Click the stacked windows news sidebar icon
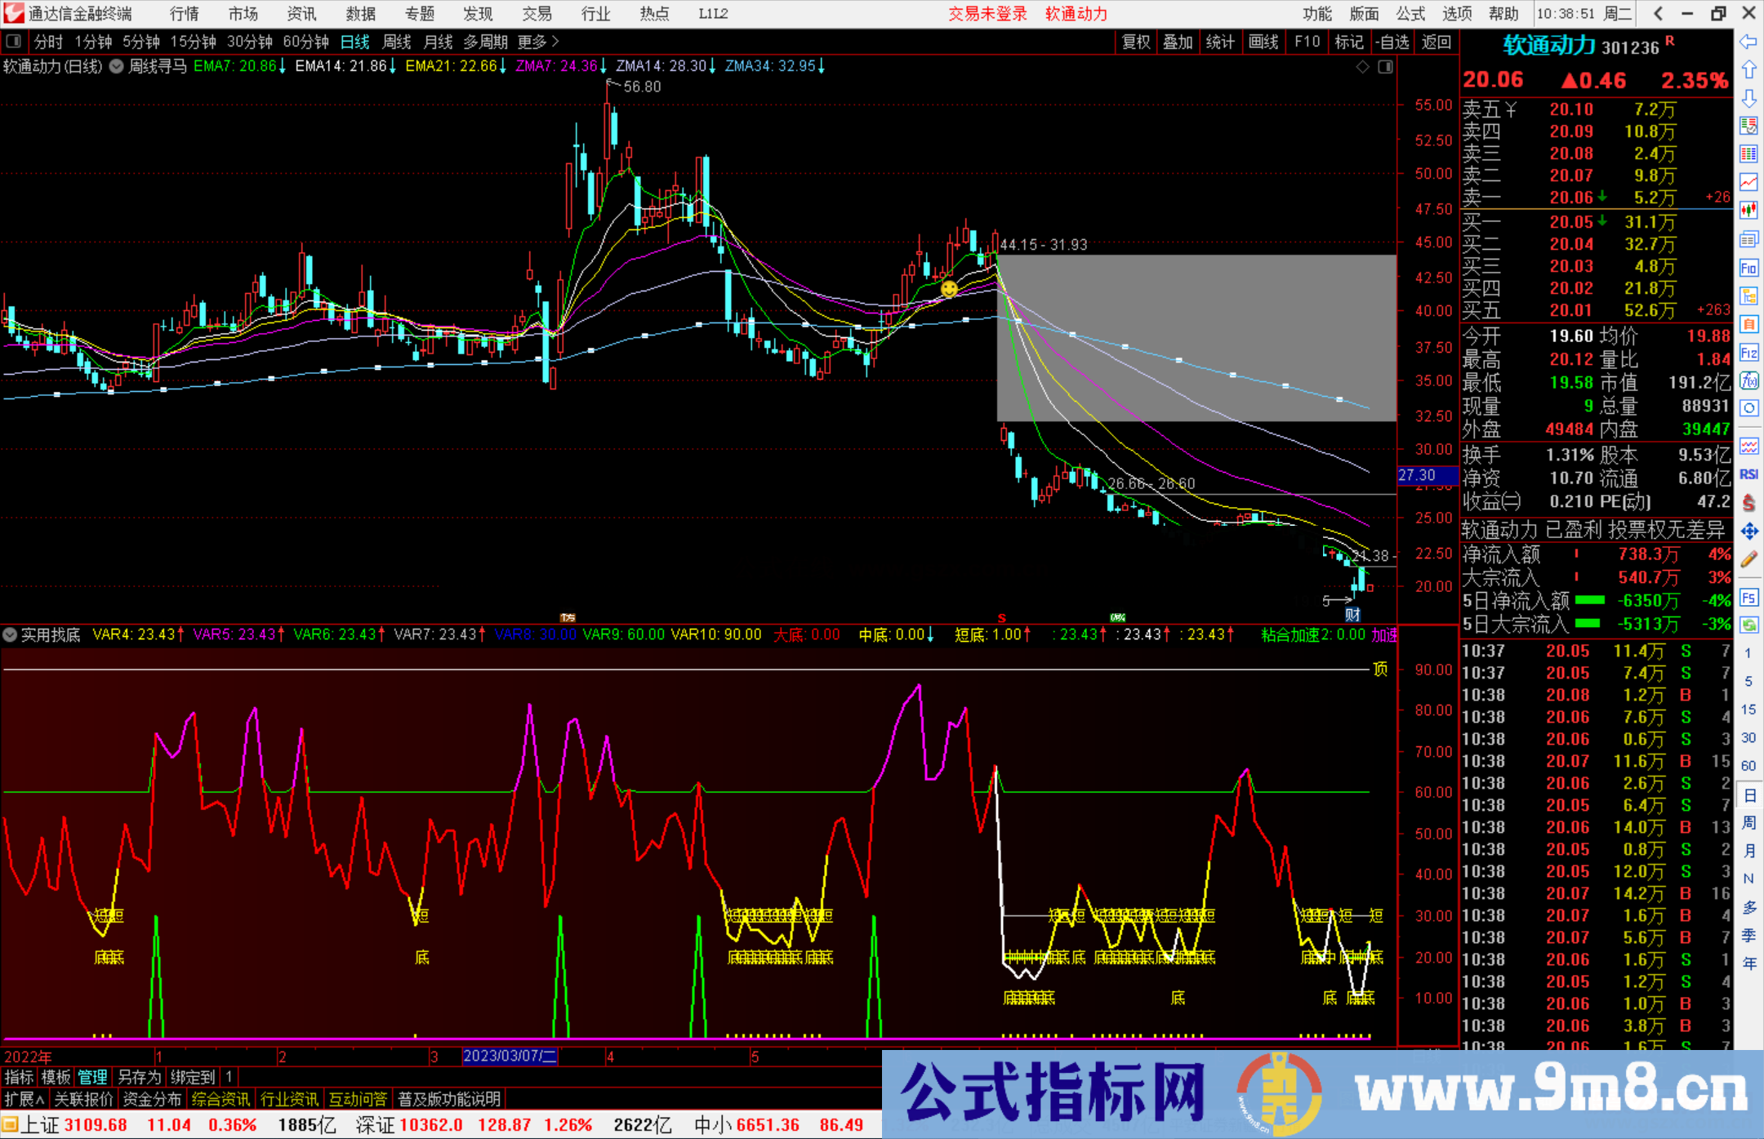 1748,239
